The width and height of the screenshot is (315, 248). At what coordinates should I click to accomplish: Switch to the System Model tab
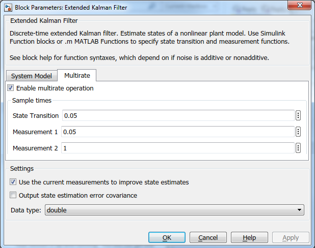tap(32, 76)
